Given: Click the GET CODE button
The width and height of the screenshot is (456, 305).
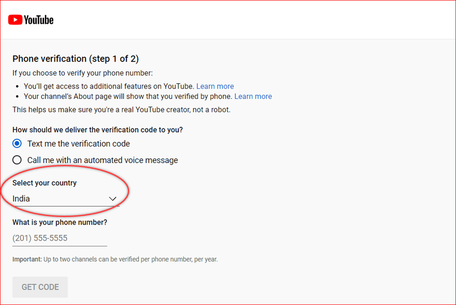Looking at the screenshot, I should [x=40, y=287].
